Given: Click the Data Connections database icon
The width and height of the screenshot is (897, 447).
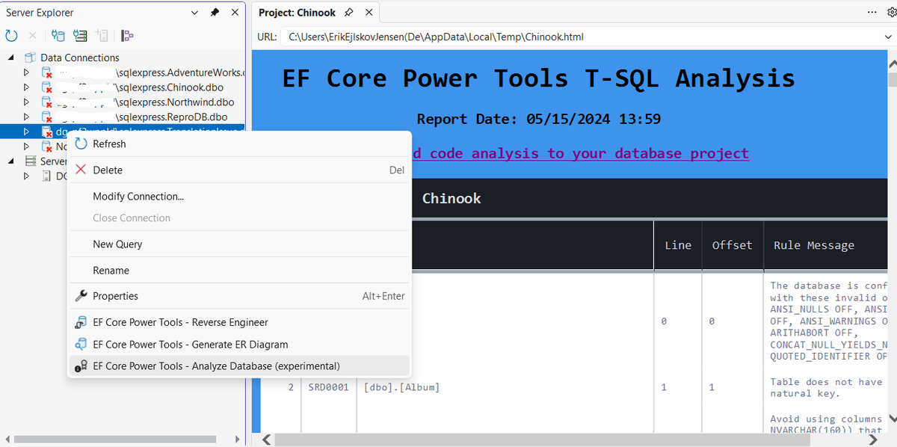Looking at the screenshot, I should click(31, 58).
